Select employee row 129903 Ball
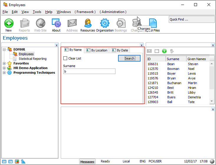 coord(178,102)
